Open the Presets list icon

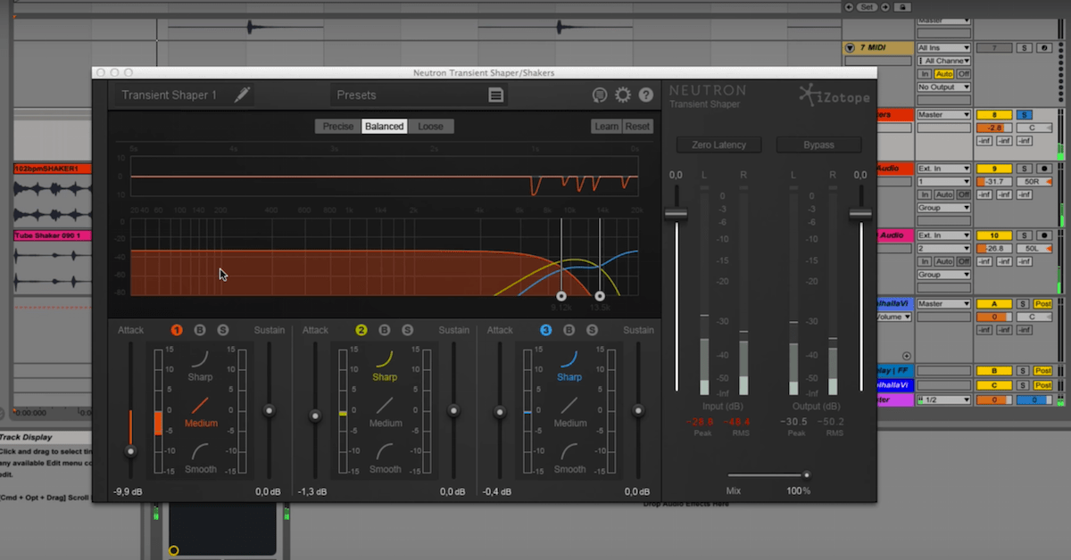point(497,95)
